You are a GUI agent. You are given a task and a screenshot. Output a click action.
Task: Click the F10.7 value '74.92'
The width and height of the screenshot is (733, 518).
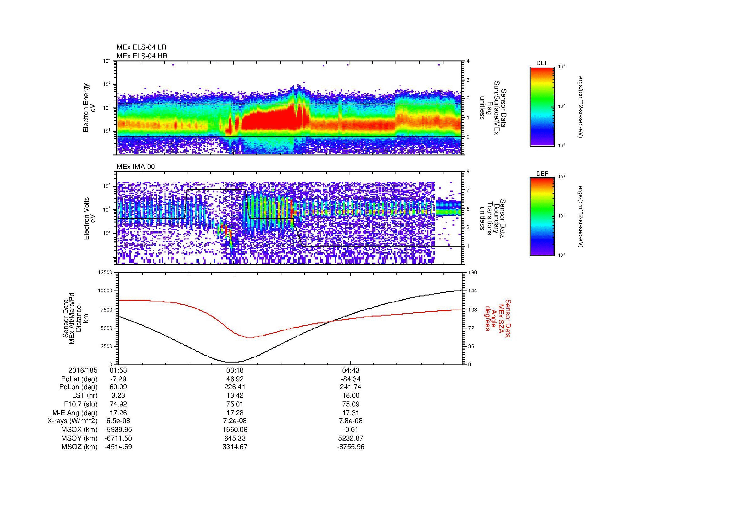[118, 404]
